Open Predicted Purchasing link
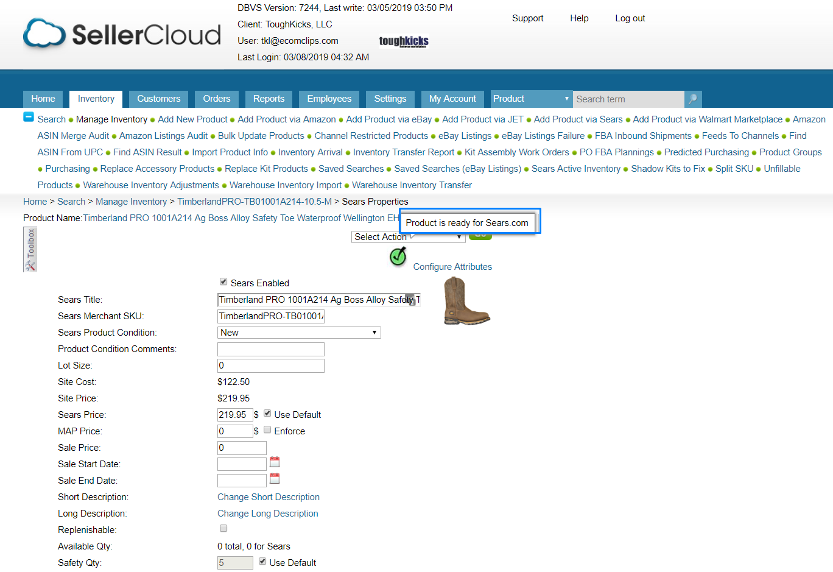Viewport: 833px width, 572px height. coord(706,152)
